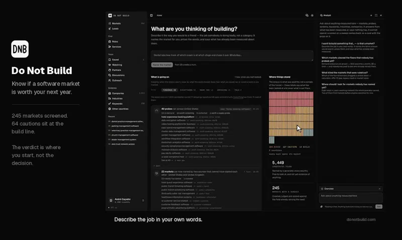Click the orange caution block of the chart
The height and width of the screenshot is (240, 402).
pos(291,122)
